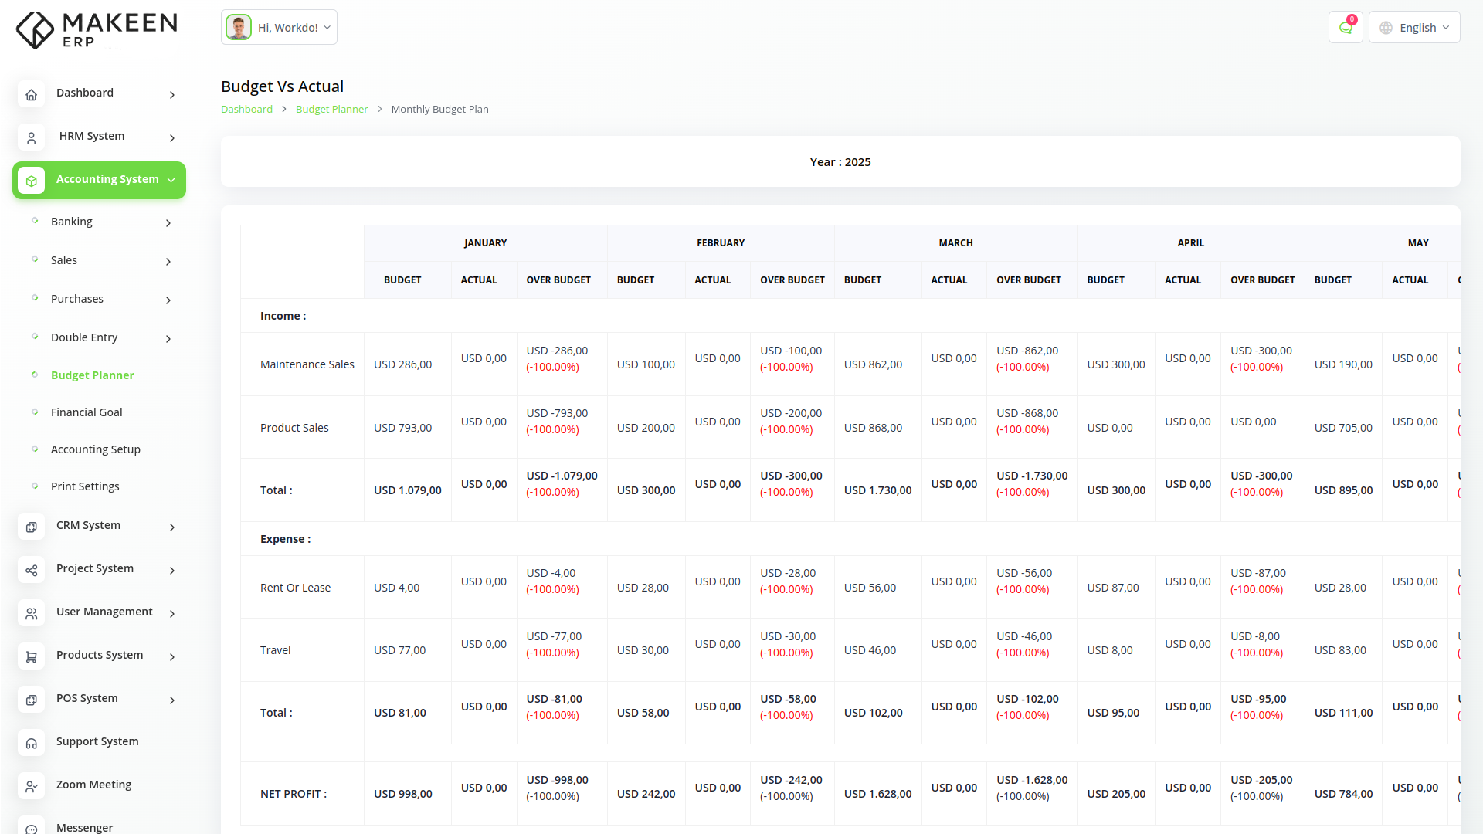Click the Support System headset icon
The image size is (1483, 834).
point(31,744)
